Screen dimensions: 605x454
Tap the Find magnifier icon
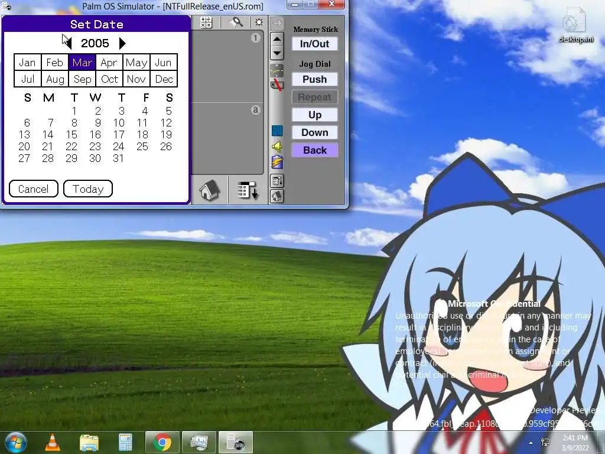(x=236, y=22)
